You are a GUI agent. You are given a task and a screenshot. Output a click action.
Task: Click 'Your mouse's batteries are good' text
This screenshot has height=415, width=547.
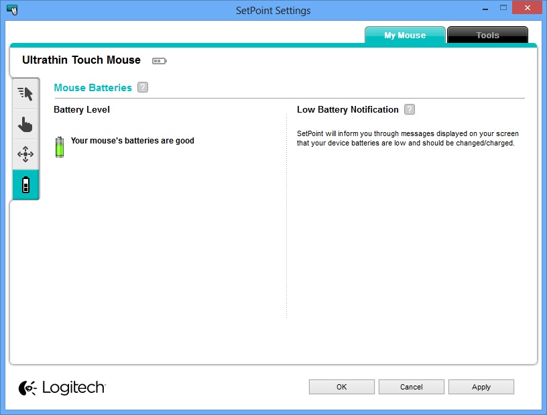pyautogui.click(x=133, y=141)
